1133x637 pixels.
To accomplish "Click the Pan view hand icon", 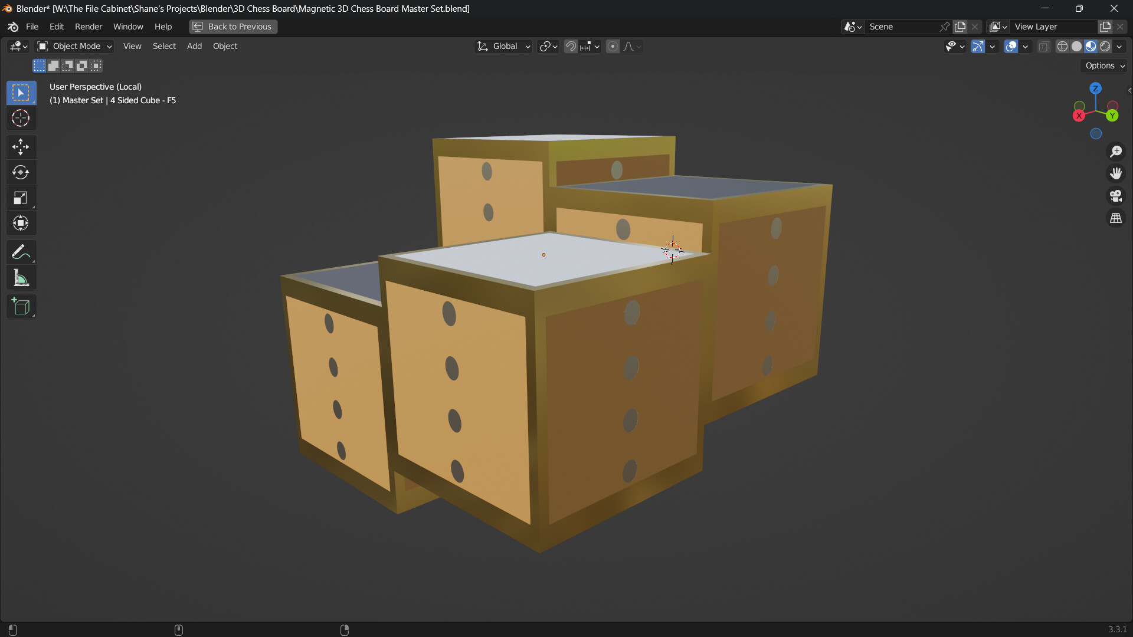I will tap(1115, 173).
